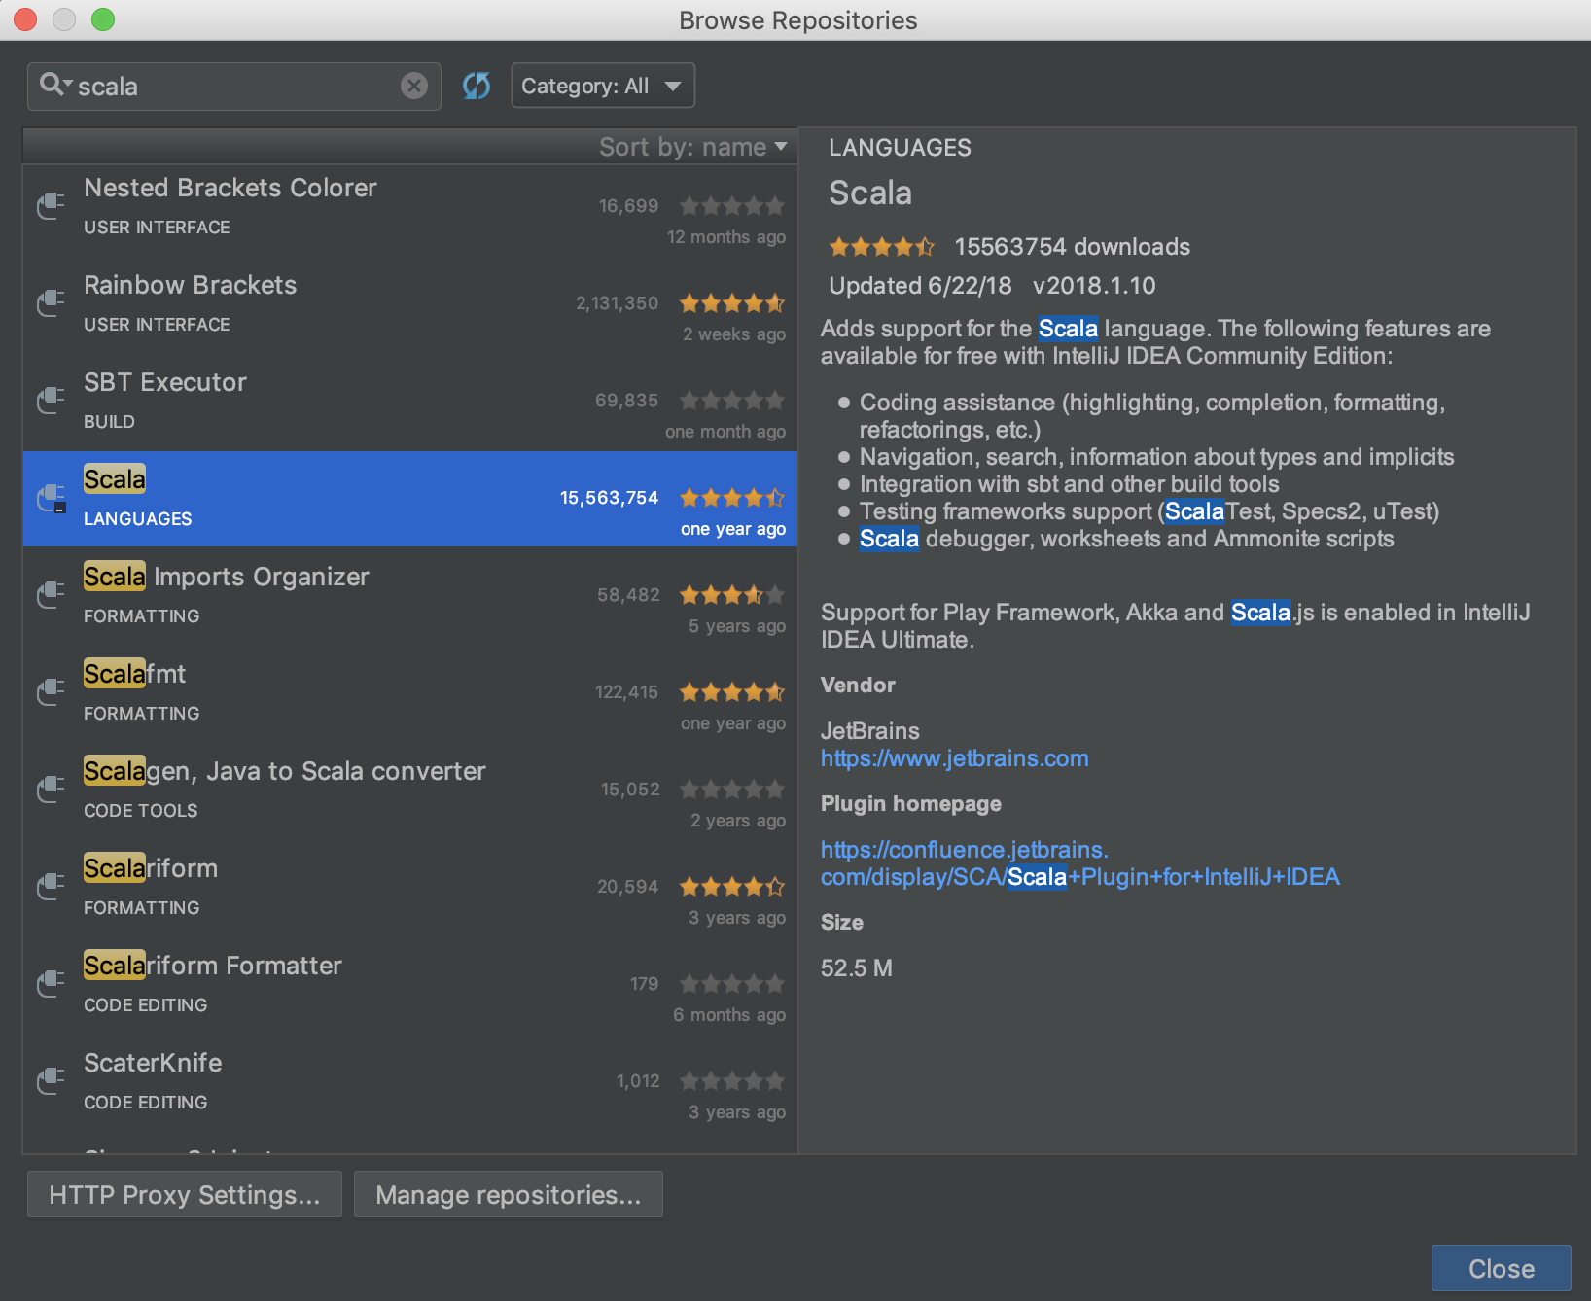The image size is (1591, 1301).
Task: Select the SBT Executor plugin
Action: (x=409, y=402)
